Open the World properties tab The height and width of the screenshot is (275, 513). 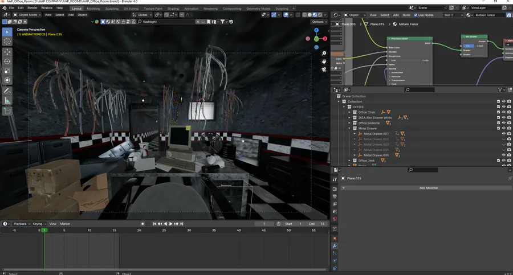[x=335, y=219]
